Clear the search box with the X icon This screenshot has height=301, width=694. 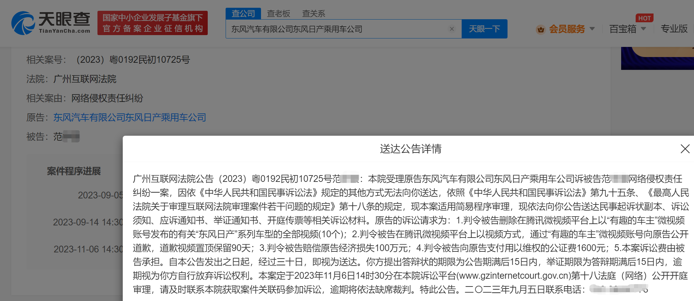click(452, 29)
